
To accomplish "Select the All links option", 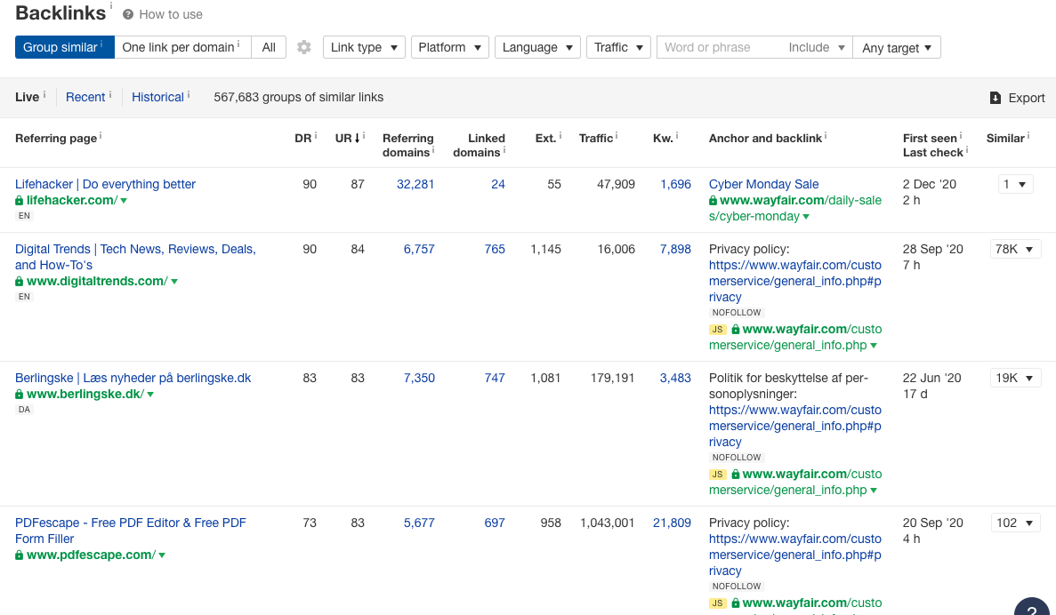I will [268, 46].
